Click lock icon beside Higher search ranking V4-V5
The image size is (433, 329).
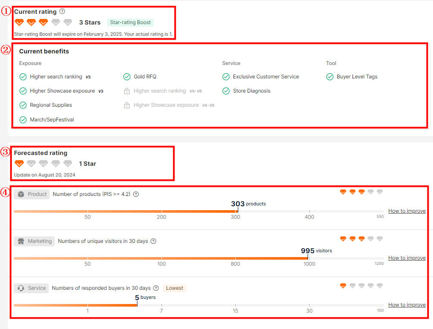(x=127, y=91)
